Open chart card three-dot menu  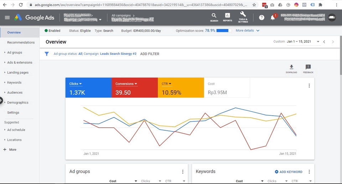tap(309, 86)
